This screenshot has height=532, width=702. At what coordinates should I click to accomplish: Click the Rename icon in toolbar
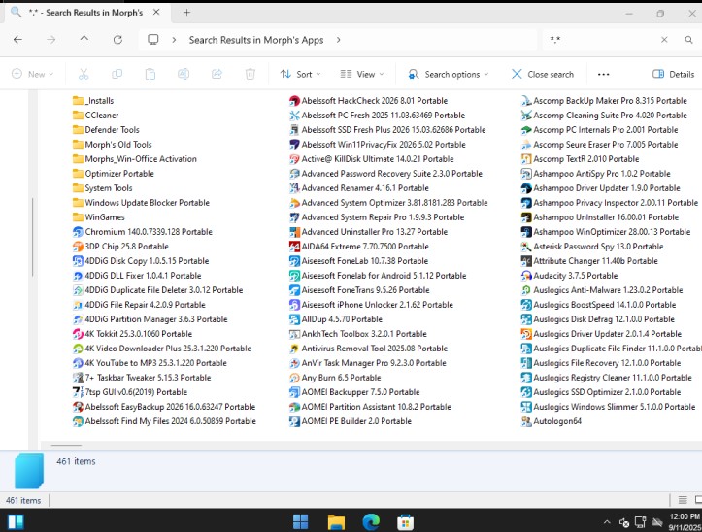pyautogui.click(x=184, y=74)
